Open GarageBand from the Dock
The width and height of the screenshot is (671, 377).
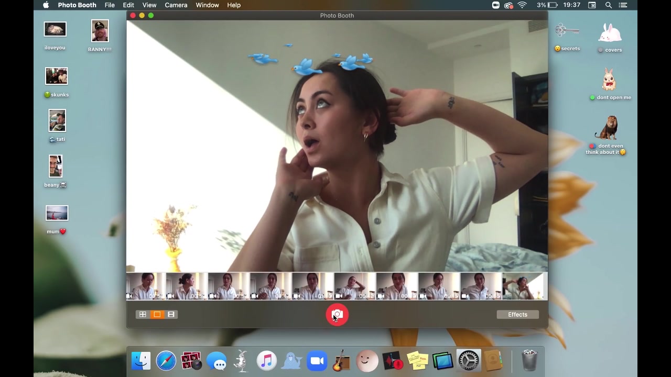tap(341, 361)
